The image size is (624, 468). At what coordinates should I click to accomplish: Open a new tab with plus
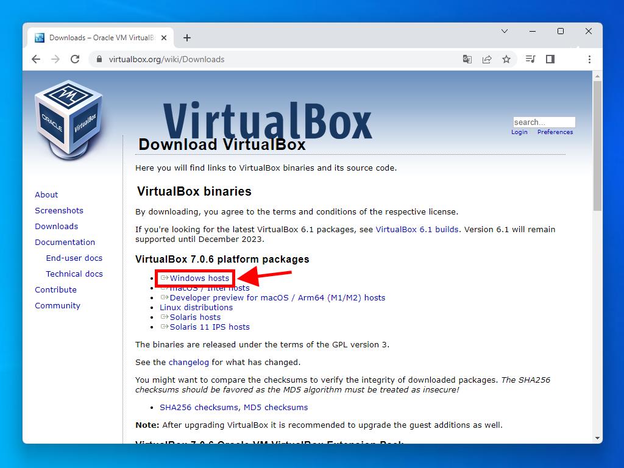click(x=187, y=38)
